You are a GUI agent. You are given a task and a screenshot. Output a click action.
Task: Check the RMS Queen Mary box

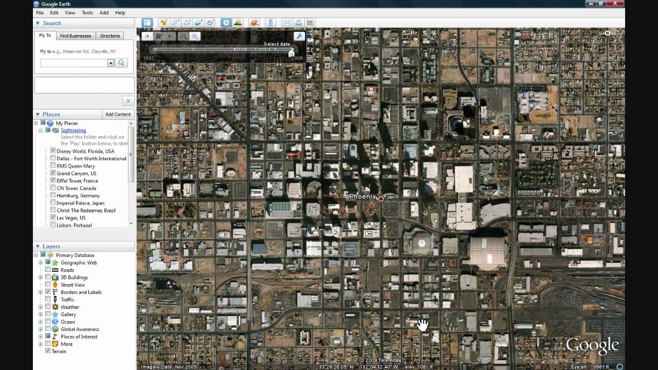coord(53,166)
